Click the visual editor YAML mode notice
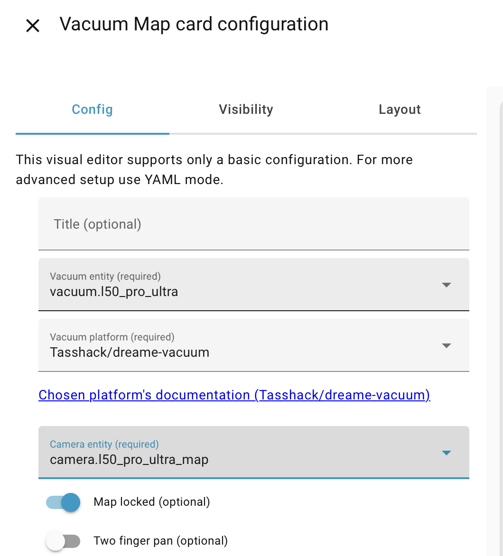The image size is (503, 556). [x=214, y=169]
